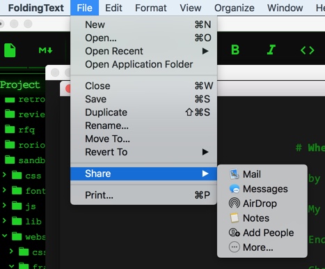The height and width of the screenshot is (269, 325).
Task: Open the Edit menu
Action: tap(113, 8)
